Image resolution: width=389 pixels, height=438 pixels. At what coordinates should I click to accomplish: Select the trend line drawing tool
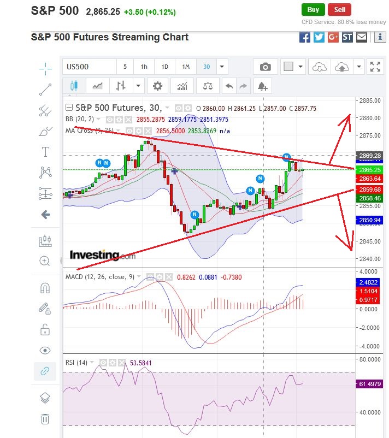tap(45, 89)
